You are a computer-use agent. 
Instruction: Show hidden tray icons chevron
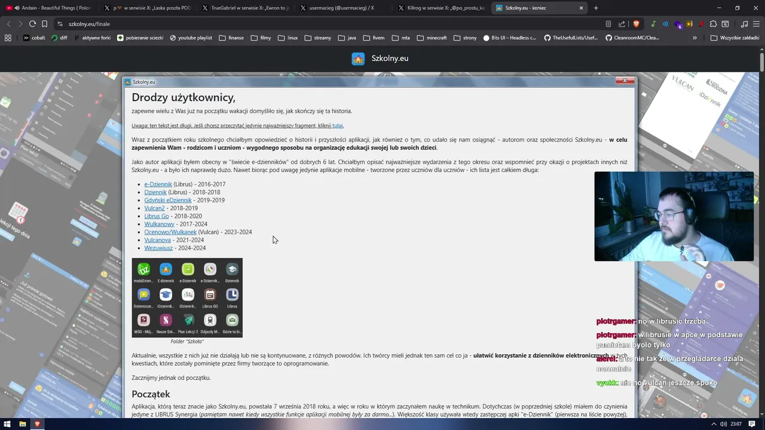click(x=715, y=424)
